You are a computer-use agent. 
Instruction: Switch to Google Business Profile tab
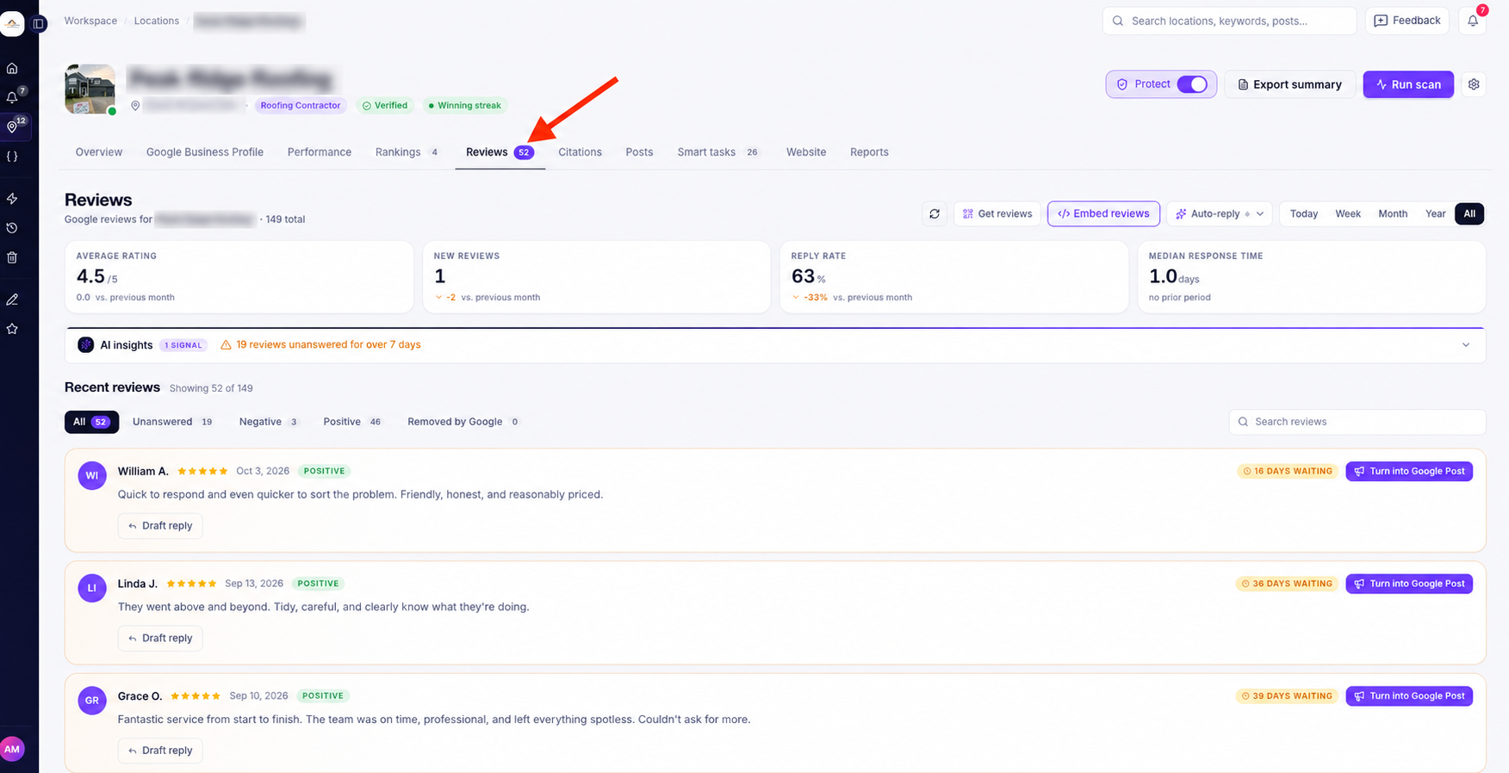(x=205, y=152)
